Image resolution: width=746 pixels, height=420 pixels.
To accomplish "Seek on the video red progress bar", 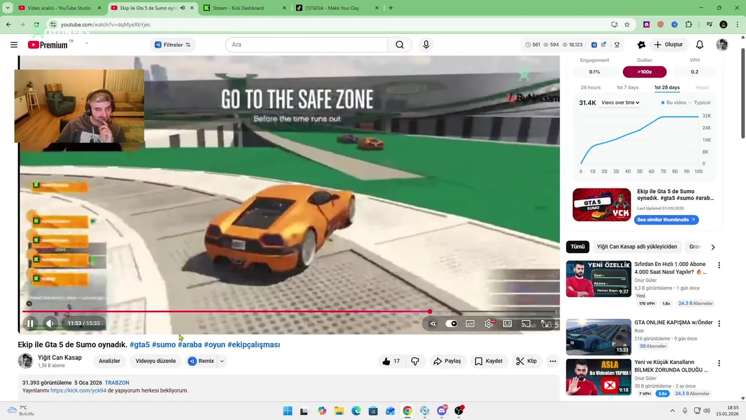I will (x=288, y=311).
